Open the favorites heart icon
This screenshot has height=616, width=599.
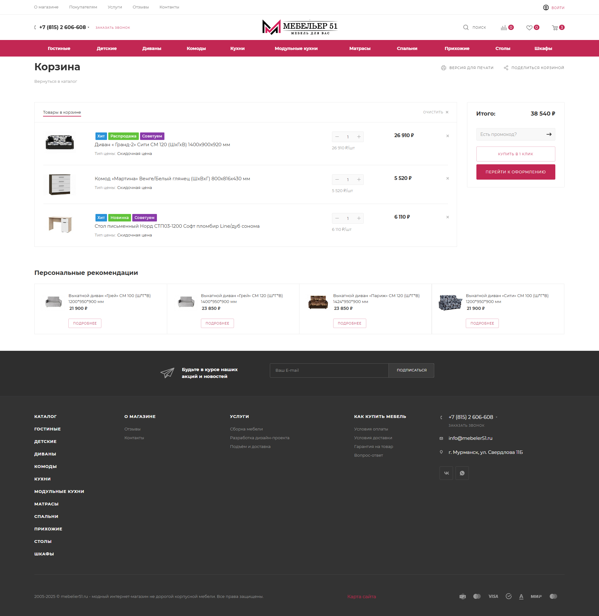tap(529, 27)
